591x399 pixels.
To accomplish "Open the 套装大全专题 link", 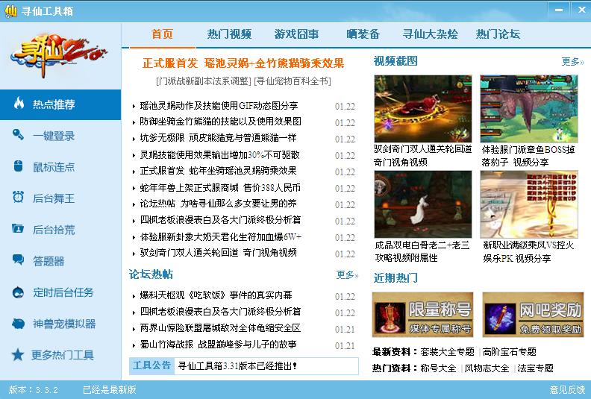I will point(447,352).
